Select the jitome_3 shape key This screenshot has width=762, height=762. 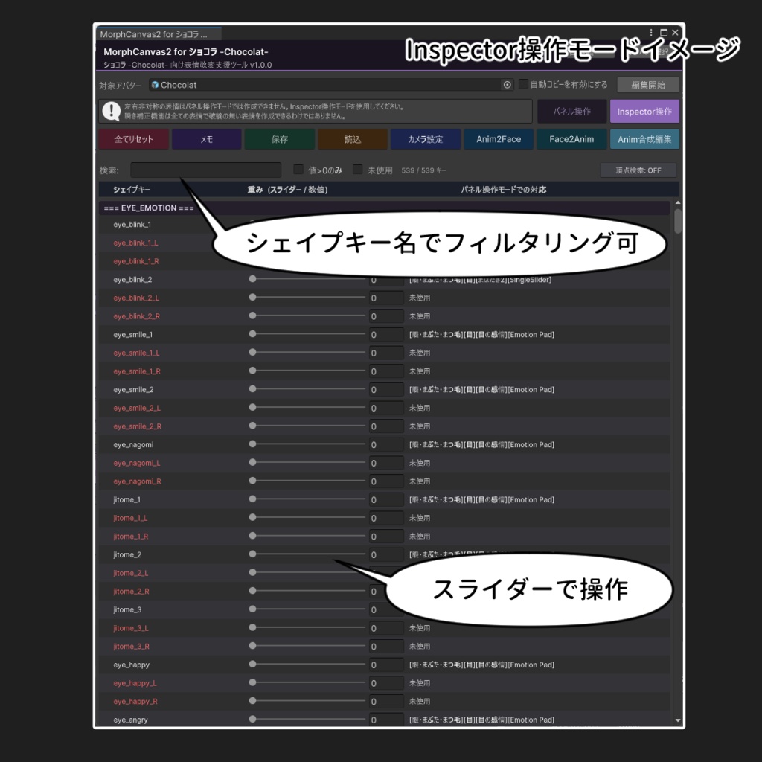(x=127, y=609)
